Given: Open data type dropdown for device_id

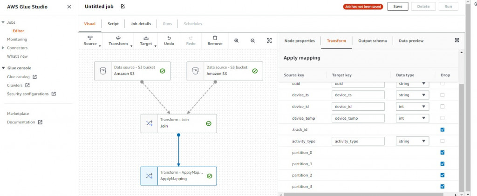Looking at the screenshot, I should coord(413,106).
